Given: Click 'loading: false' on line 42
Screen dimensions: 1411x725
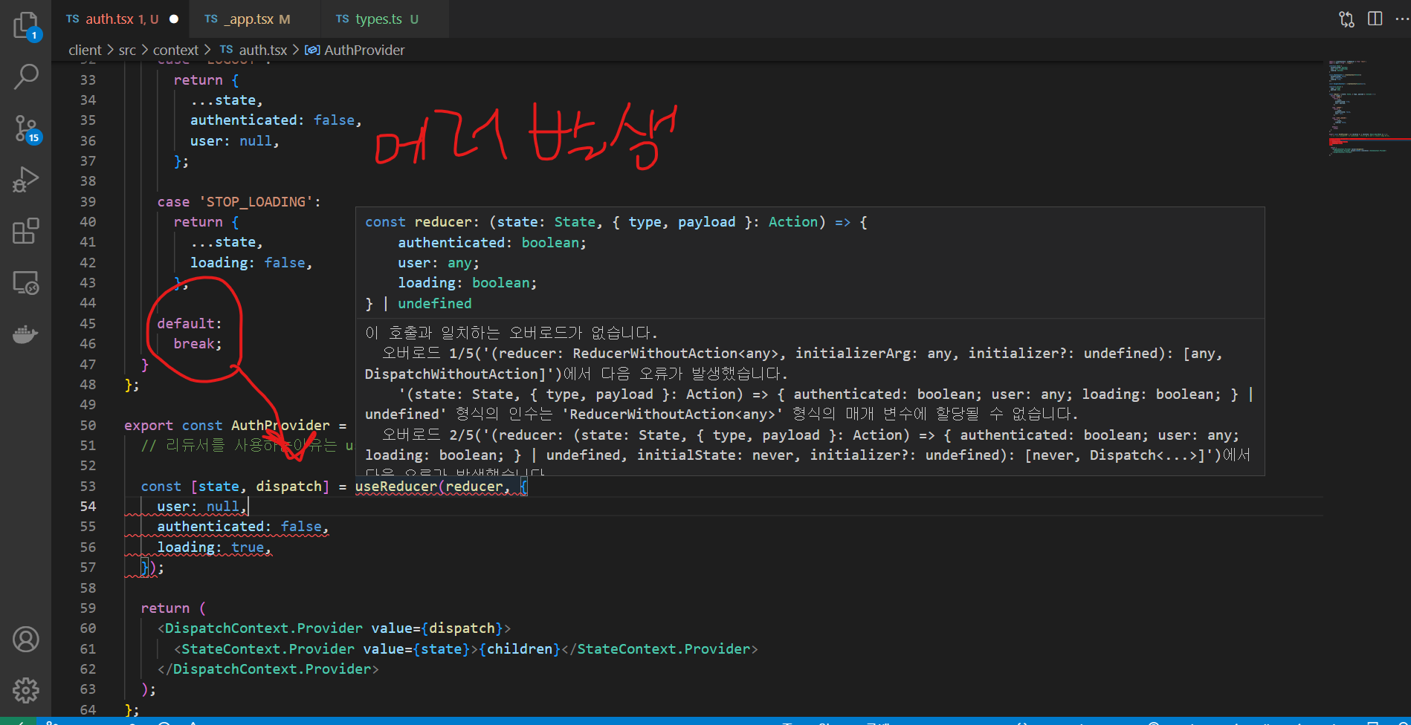Looking at the screenshot, I should pos(247,262).
